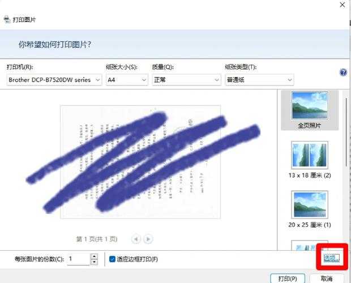Expand the 纸张大小 A4 dropdown
The image size is (351, 283).
126,80
